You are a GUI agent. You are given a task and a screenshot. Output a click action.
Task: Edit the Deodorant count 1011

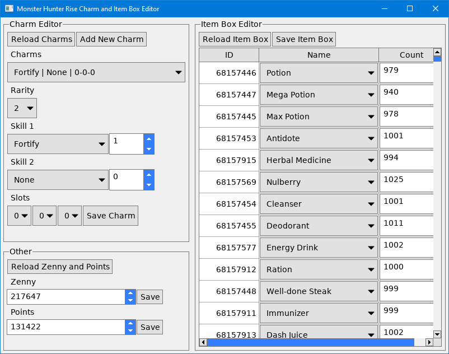[406, 226]
